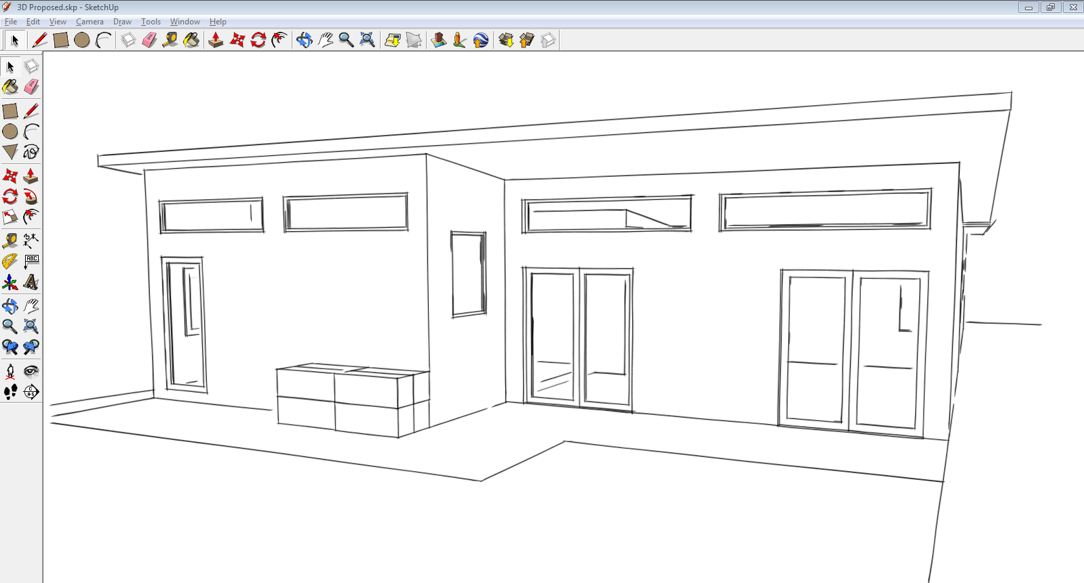Select the arrow Select tool in left palette
The image size is (1084, 583).
[x=10, y=66]
